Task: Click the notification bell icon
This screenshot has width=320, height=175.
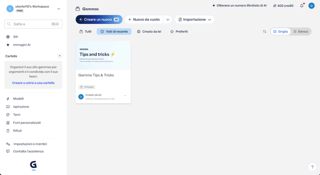Action: point(302,6)
